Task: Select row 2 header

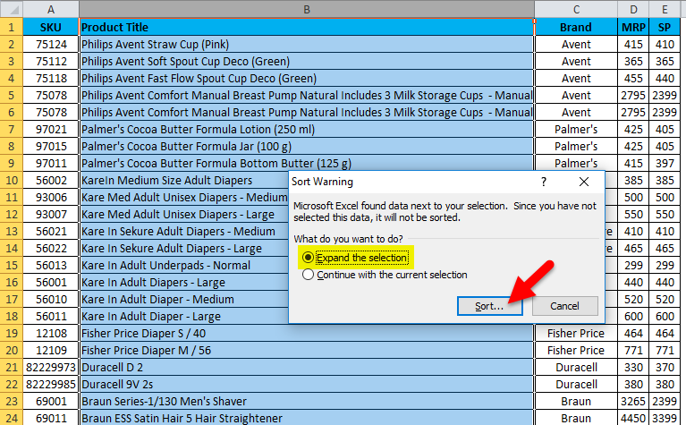Action: [11, 44]
